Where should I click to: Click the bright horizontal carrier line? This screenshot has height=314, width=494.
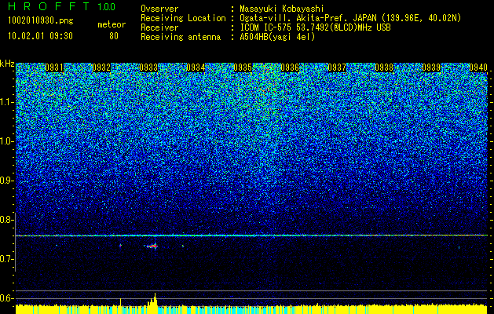251,235
